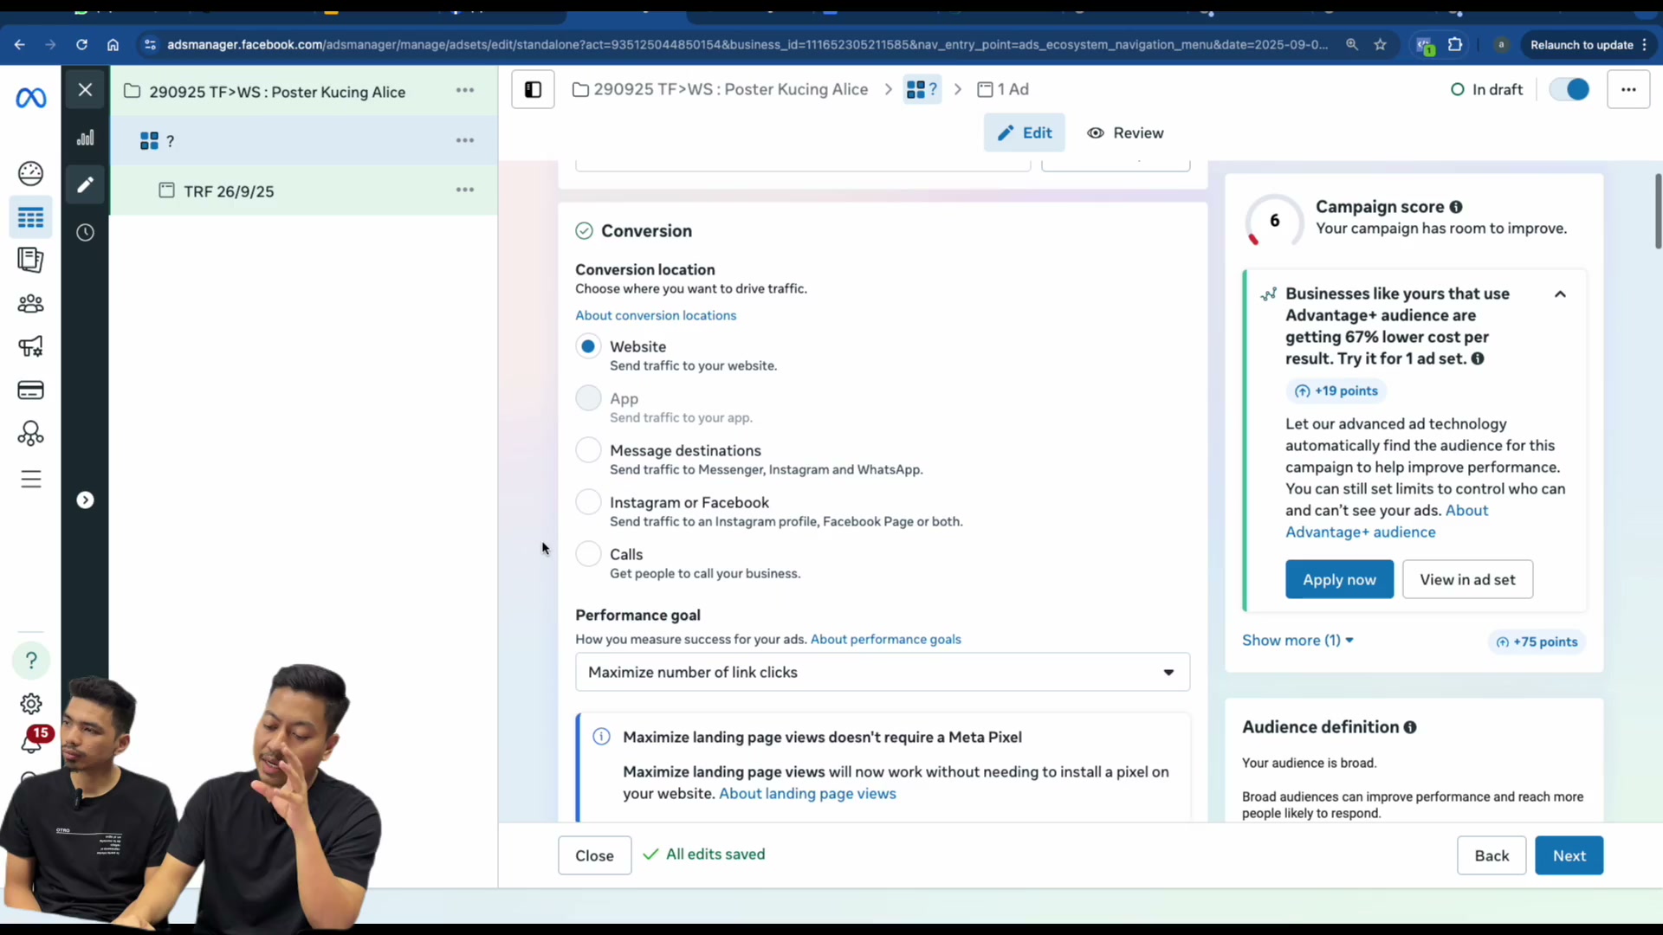Open the Settings gear icon
This screenshot has height=935, width=1663.
pyautogui.click(x=31, y=704)
